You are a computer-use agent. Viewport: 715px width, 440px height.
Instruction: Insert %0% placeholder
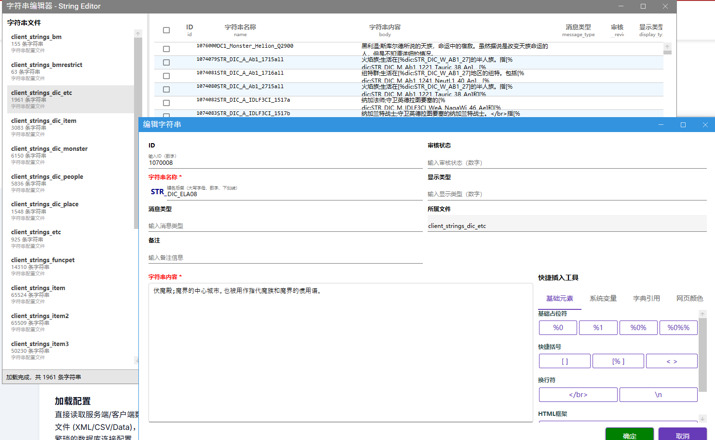[638, 328]
